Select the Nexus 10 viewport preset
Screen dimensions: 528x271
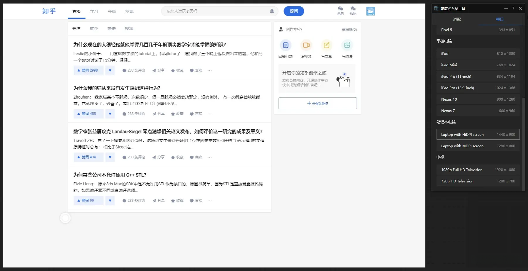coord(478,99)
